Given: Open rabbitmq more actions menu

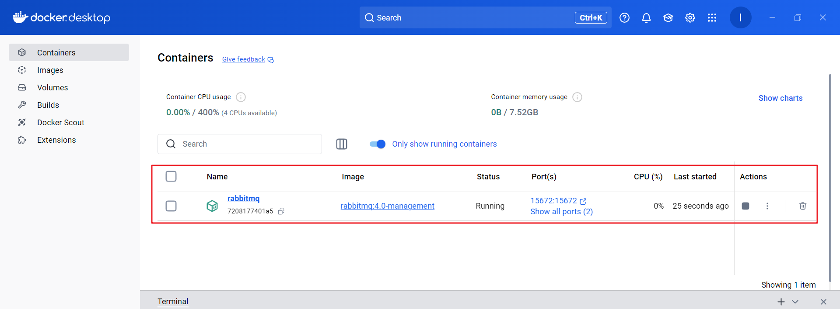Looking at the screenshot, I should 767,206.
